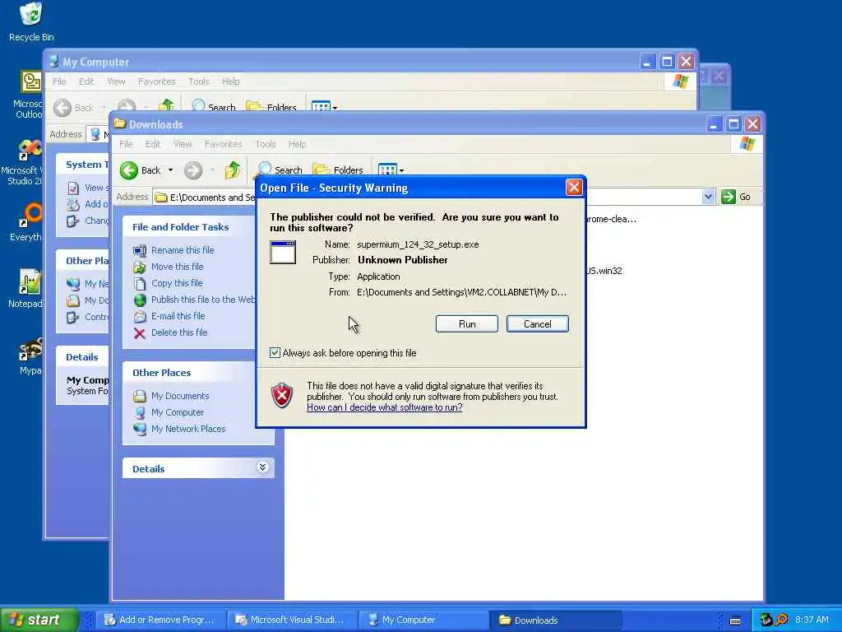Viewport: 842px width, 632px height.
Task: Open the Tools menu in Downloads window
Action: (x=266, y=144)
